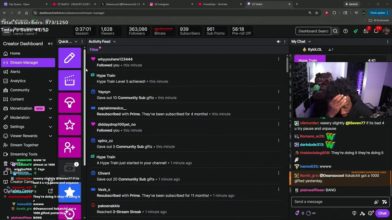Viewport: 392px width, 220px height.
Task: Bookmark this page with the star icon
Action: (x=317, y=13)
